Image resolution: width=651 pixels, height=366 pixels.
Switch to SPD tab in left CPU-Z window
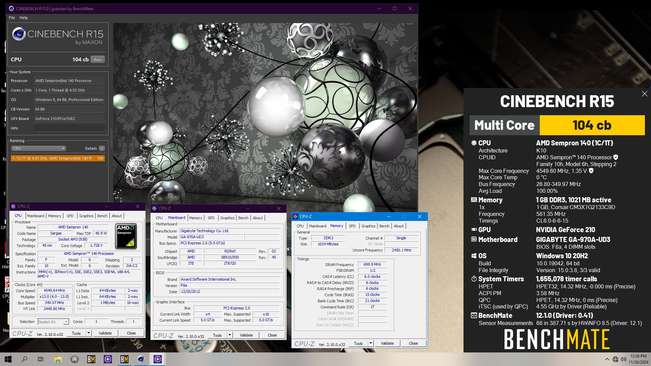coord(70,216)
